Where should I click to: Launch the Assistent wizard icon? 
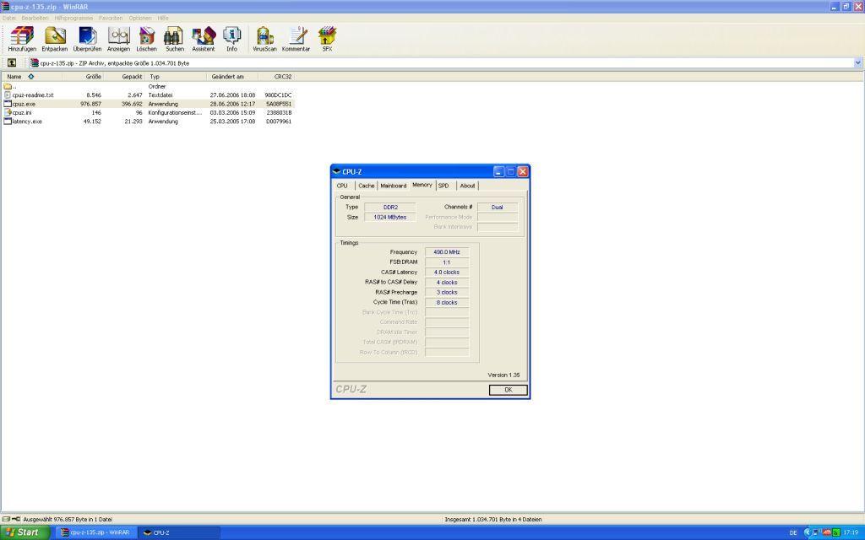click(x=203, y=35)
